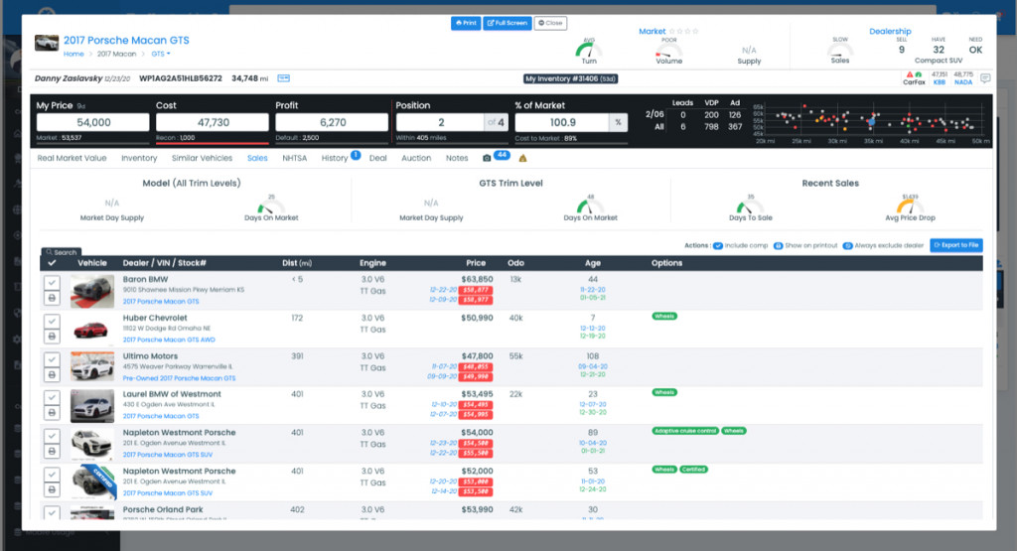
Task: Click the window sticker icon beside mileage
Action: click(283, 78)
